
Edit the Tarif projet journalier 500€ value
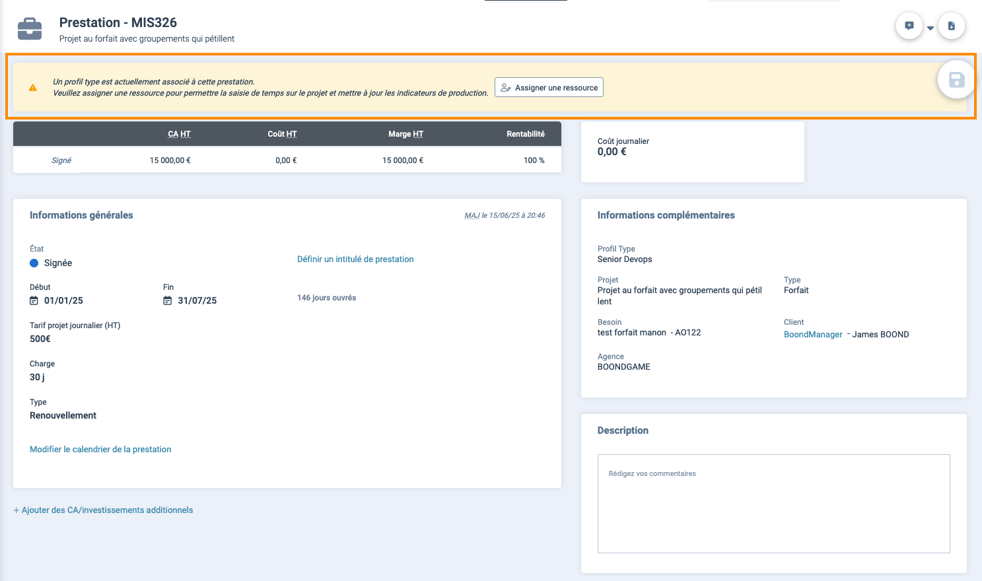tap(40, 339)
